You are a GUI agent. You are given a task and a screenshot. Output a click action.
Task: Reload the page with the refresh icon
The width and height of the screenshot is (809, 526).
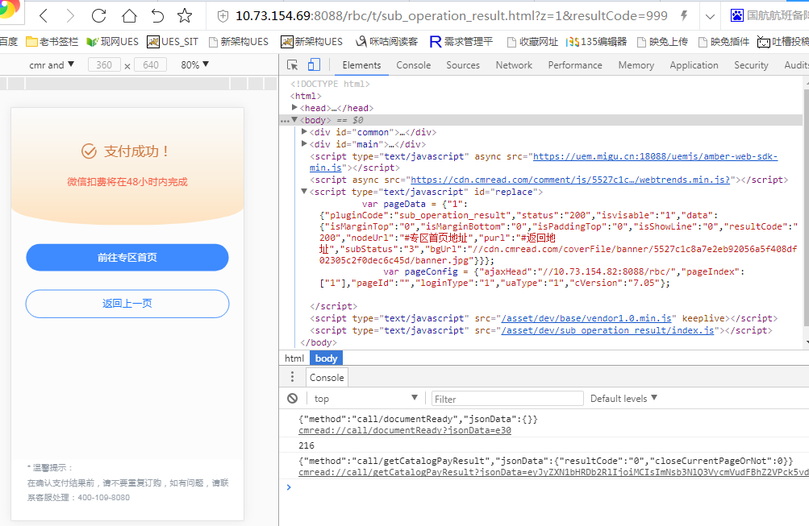[98, 16]
